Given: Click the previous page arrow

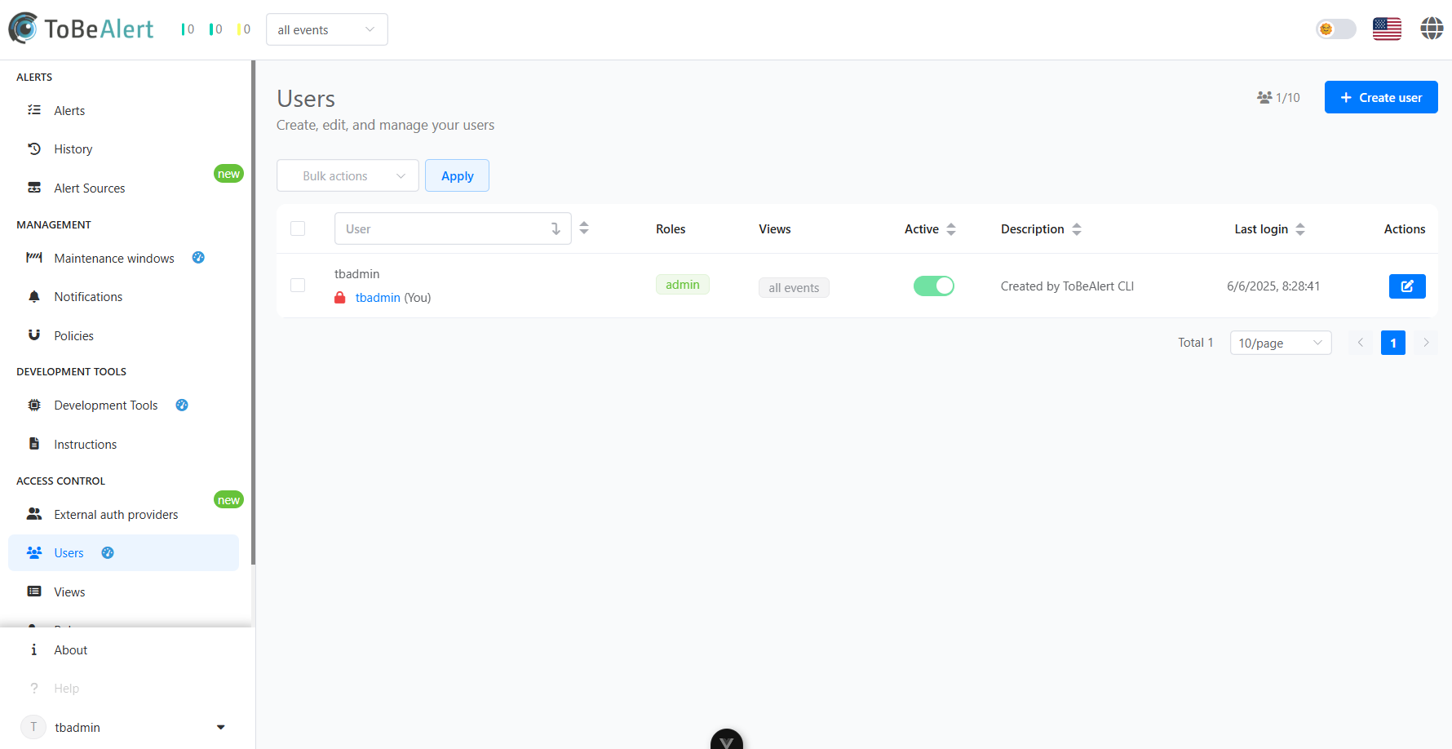Looking at the screenshot, I should [x=1360, y=343].
